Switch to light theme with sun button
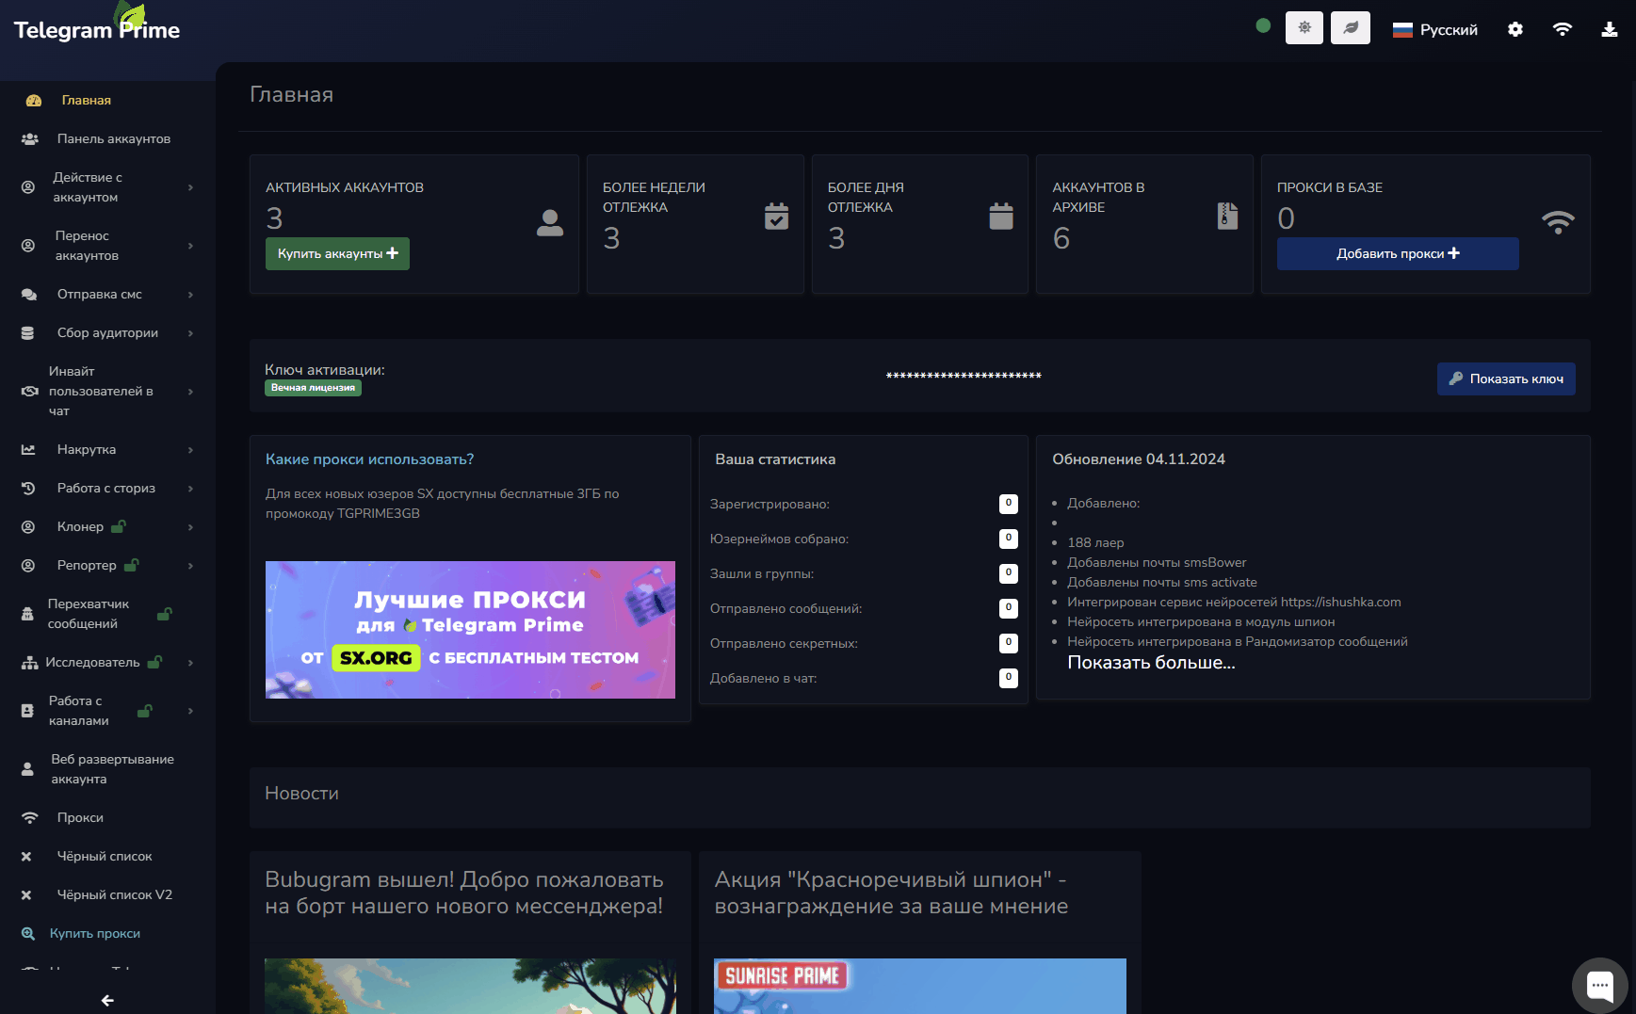This screenshot has height=1014, width=1636. click(x=1304, y=28)
